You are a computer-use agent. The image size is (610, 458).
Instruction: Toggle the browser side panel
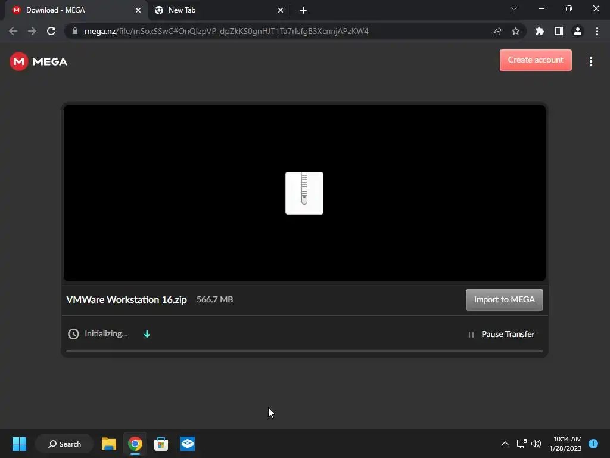tap(559, 31)
